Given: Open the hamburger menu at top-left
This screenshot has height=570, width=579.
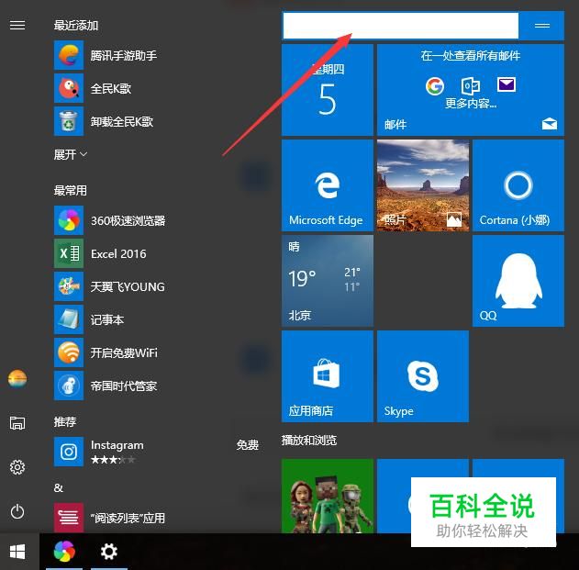Looking at the screenshot, I should [x=17, y=25].
